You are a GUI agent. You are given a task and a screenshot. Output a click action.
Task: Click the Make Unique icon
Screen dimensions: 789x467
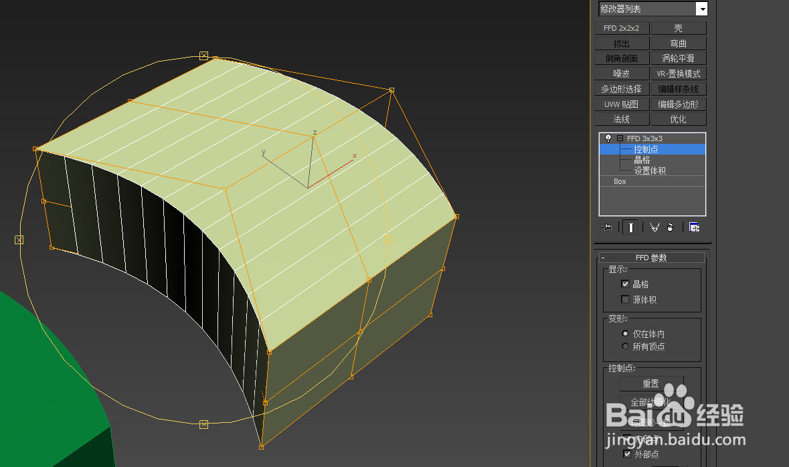click(x=654, y=227)
